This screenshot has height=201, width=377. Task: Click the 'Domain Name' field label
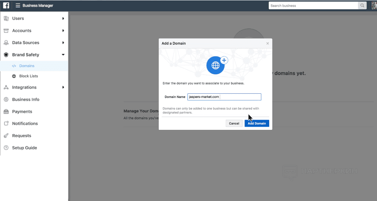(175, 97)
